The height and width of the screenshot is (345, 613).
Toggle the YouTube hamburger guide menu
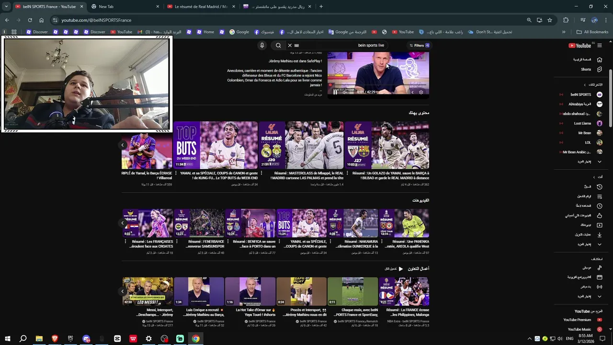pyautogui.click(x=599, y=46)
